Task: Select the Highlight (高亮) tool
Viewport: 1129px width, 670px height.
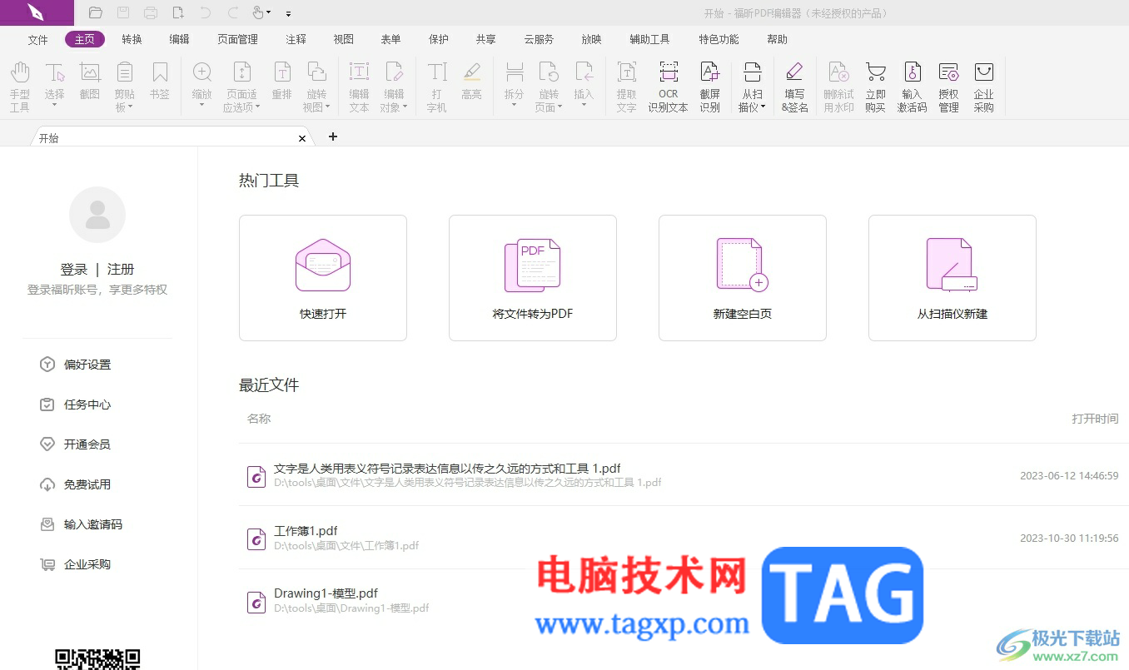Action: [472, 82]
